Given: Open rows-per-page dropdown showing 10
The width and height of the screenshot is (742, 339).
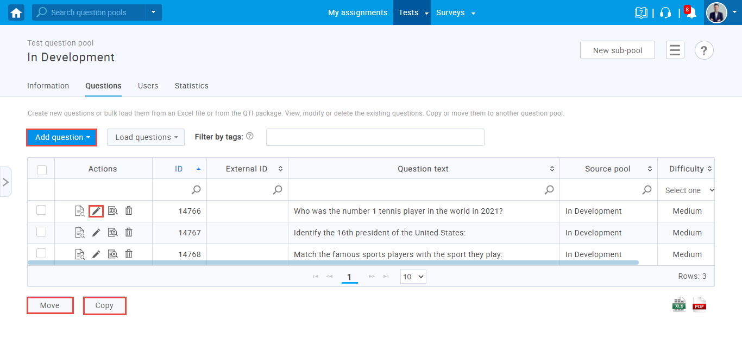Looking at the screenshot, I should tap(413, 277).
